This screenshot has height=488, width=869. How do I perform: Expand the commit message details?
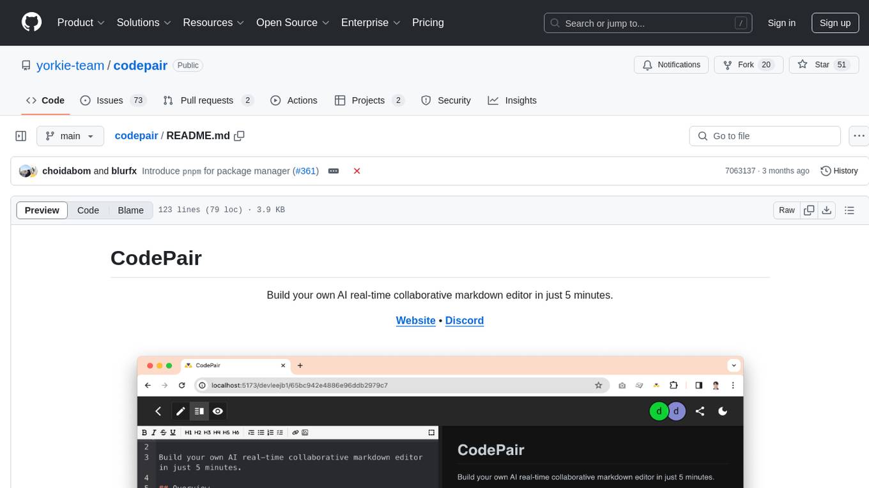(334, 171)
